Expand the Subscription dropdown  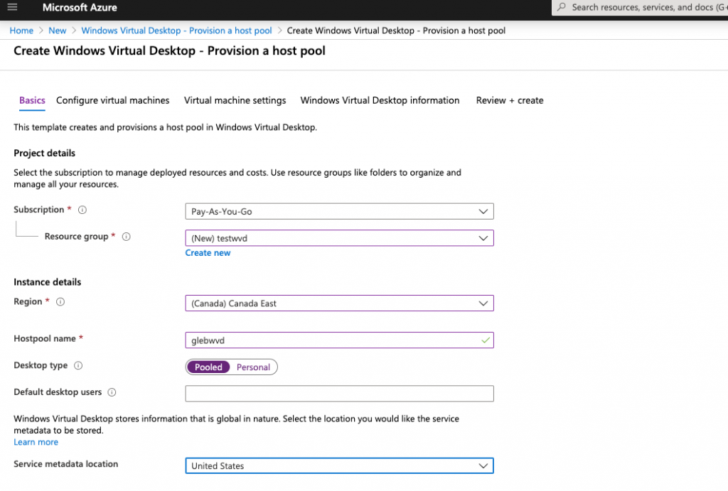339,212
